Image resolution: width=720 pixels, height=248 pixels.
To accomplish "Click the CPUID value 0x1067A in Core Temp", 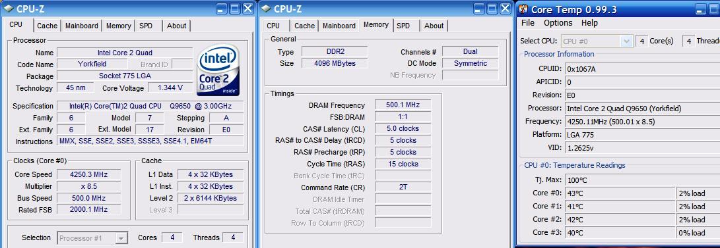I will pos(642,69).
